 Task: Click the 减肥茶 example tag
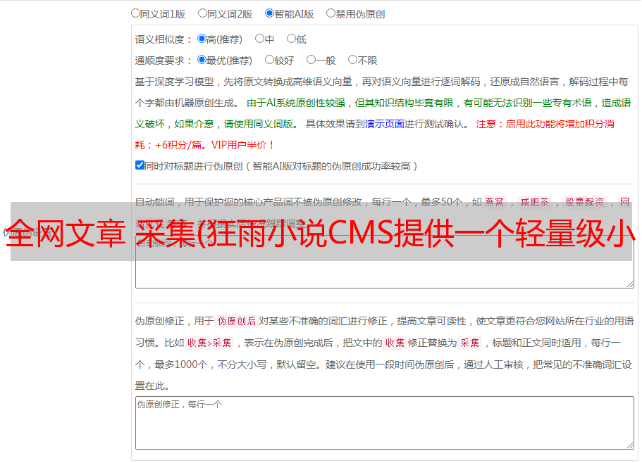[x=535, y=202]
